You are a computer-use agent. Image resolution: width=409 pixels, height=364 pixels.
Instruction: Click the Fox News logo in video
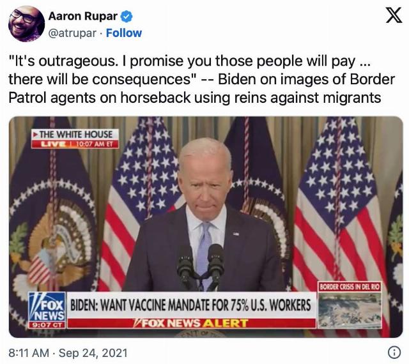point(47,307)
